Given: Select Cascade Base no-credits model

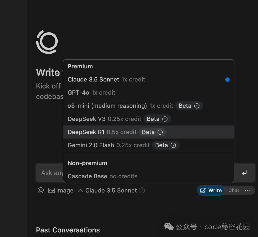Looking at the screenshot, I should (87, 176).
